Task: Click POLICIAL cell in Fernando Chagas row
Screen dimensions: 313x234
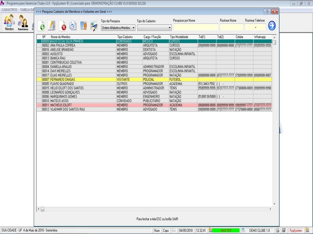Action: pyautogui.click(x=156, y=80)
